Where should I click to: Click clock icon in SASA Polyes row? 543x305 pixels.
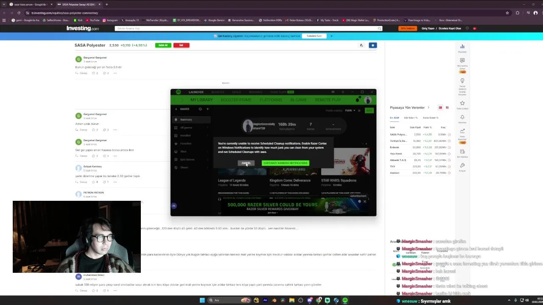pyautogui.click(x=449, y=135)
